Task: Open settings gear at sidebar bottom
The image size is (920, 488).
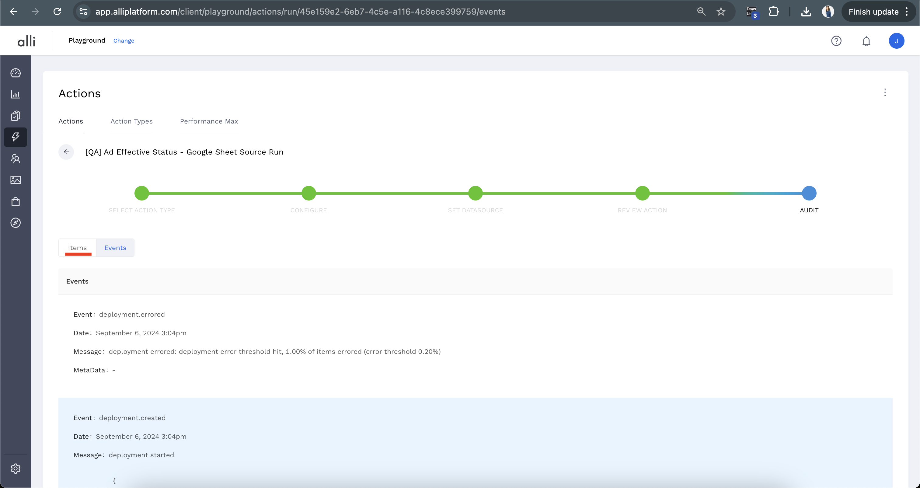Action: tap(15, 468)
